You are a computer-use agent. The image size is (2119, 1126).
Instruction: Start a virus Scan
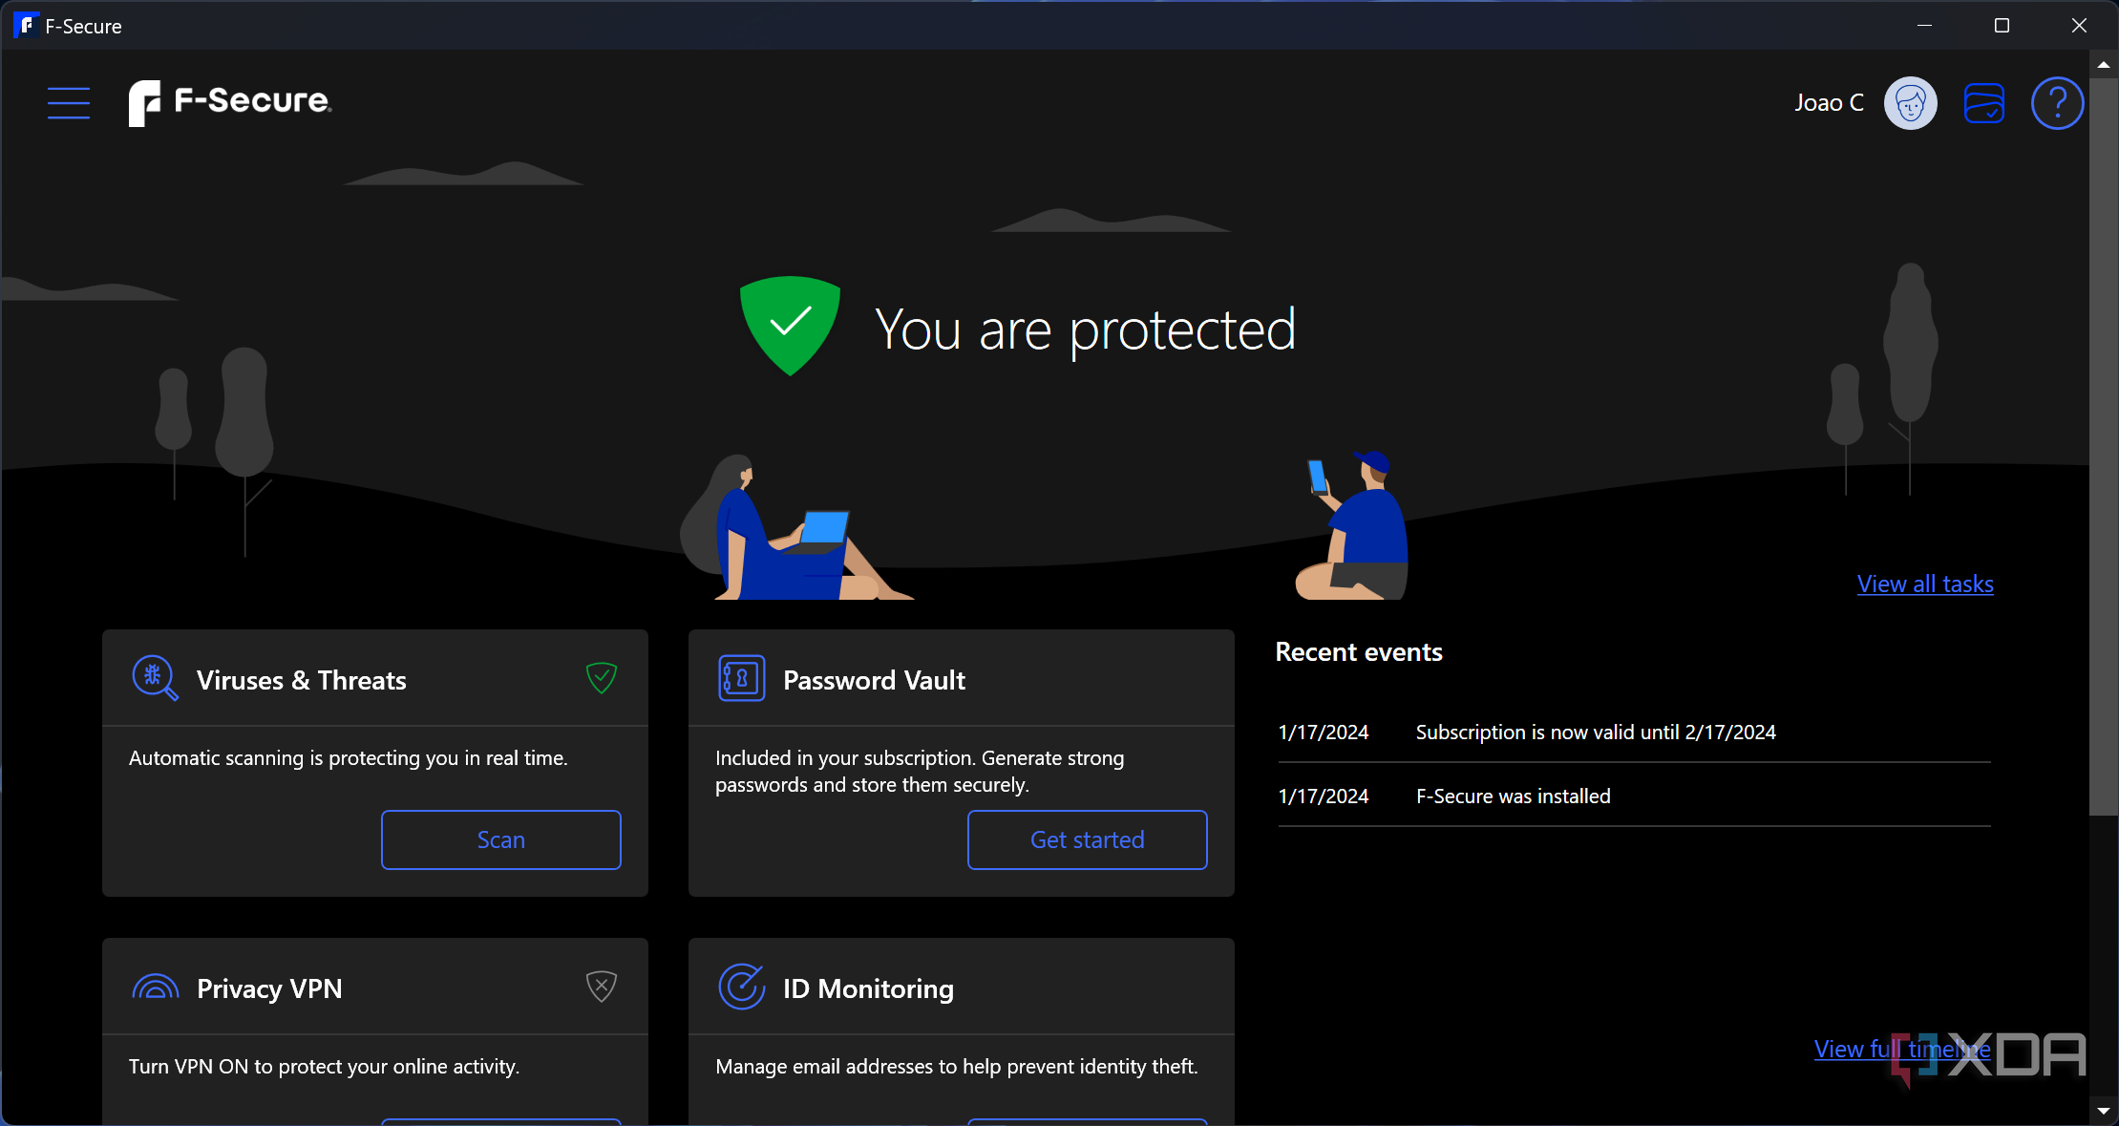click(501, 839)
